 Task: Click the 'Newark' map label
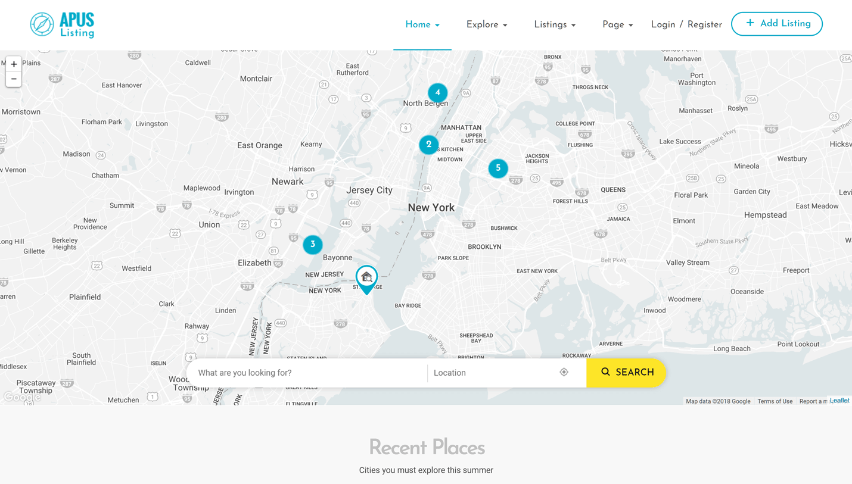[288, 182]
